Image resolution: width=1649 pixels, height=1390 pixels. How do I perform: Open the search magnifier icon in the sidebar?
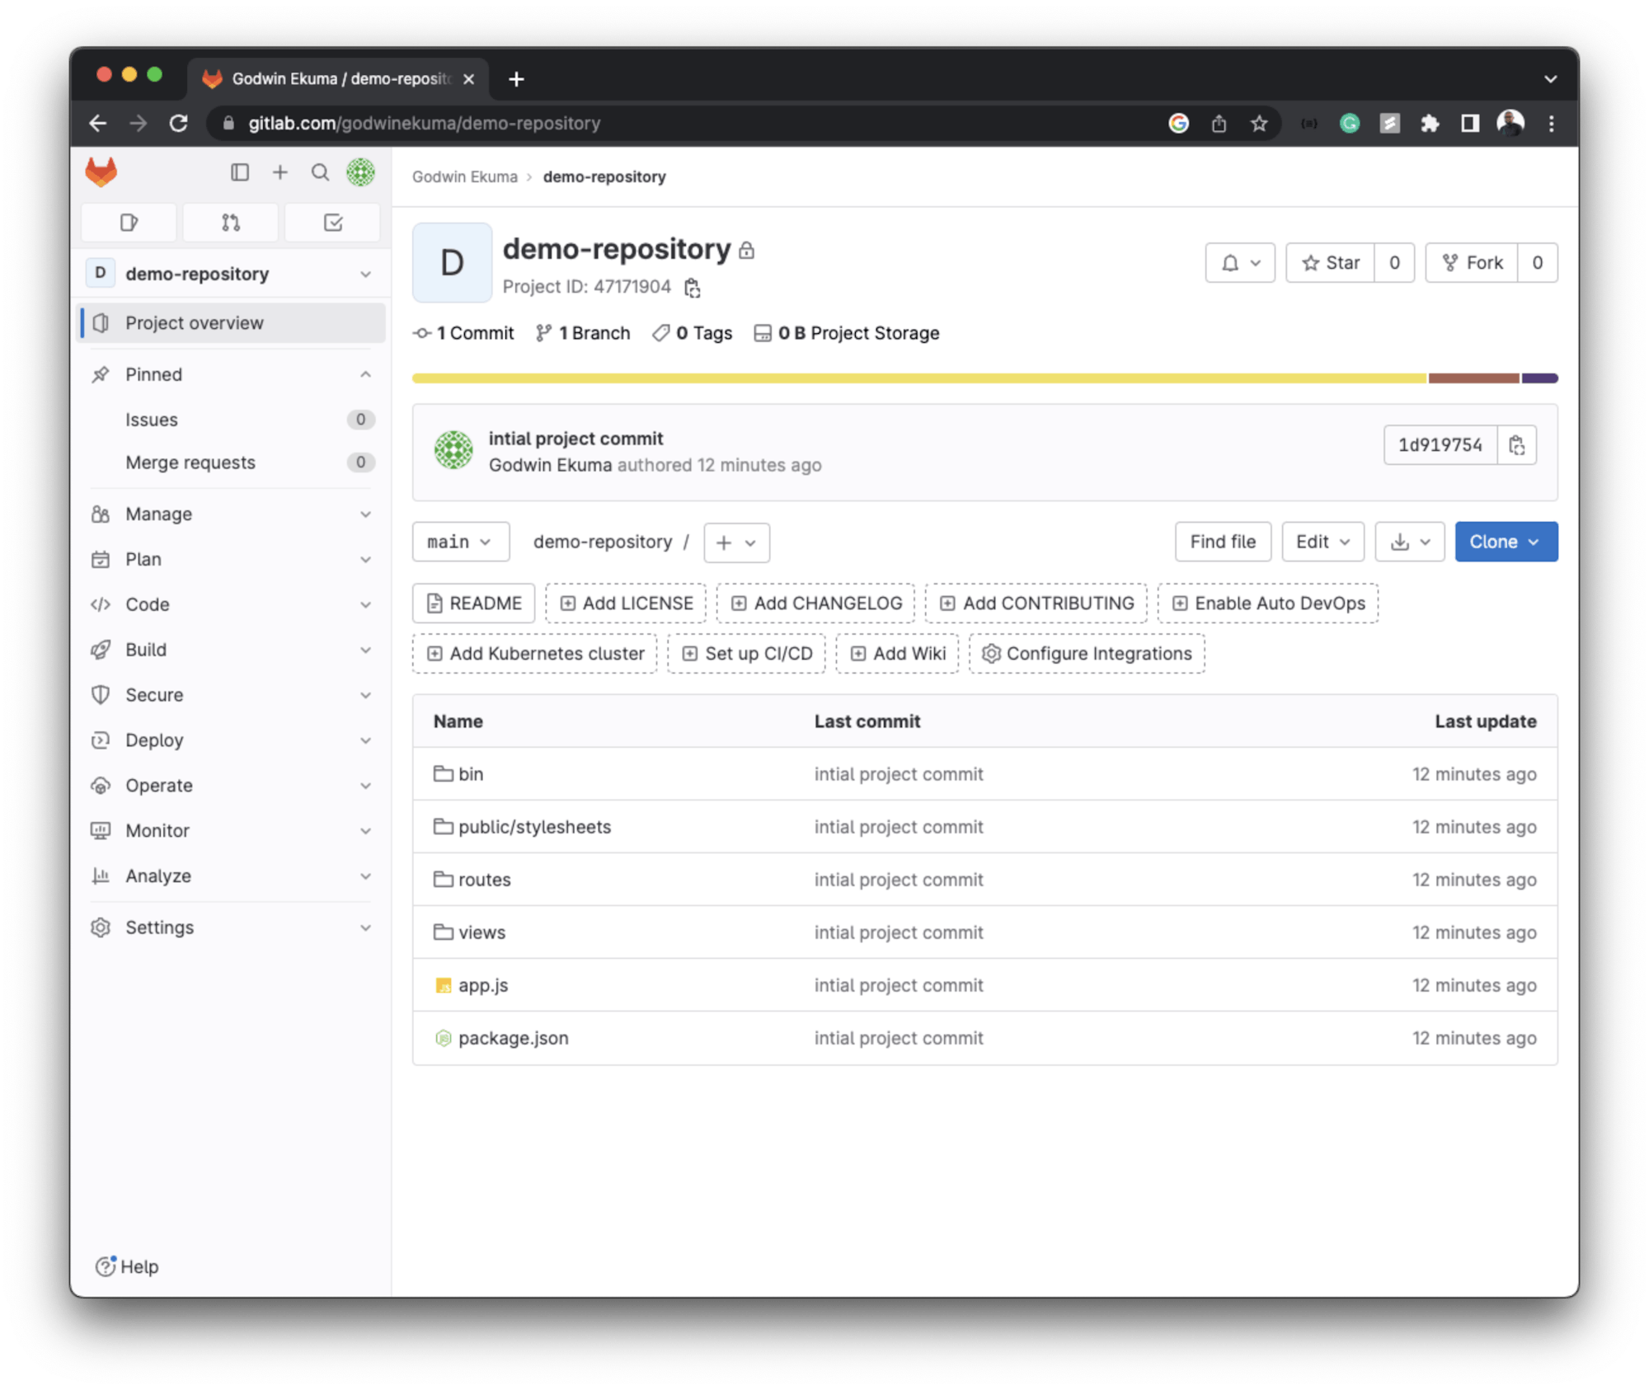(x=320, y=172)
